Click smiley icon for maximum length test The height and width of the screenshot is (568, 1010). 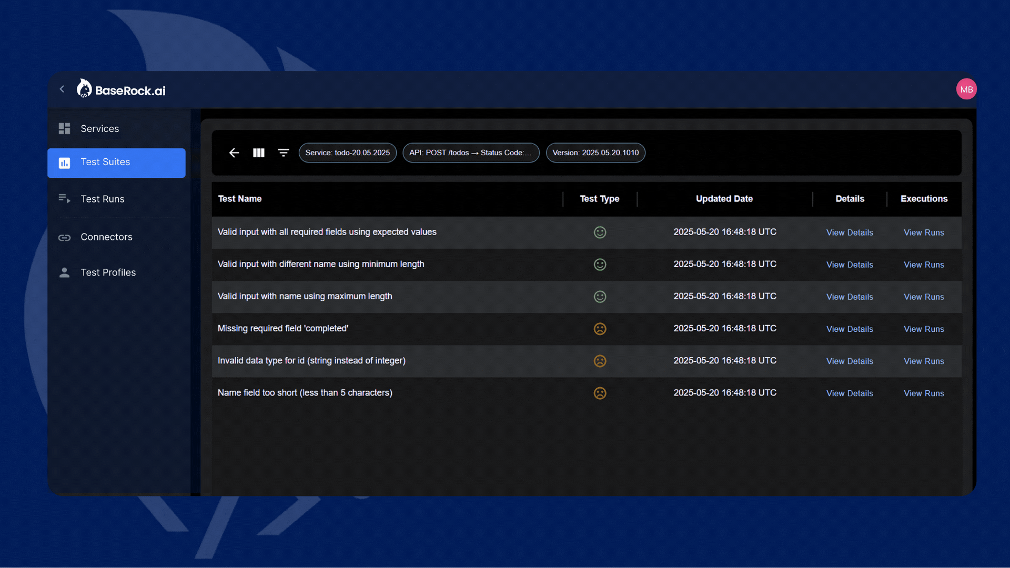pyautogui.click(x=600, y=297)
